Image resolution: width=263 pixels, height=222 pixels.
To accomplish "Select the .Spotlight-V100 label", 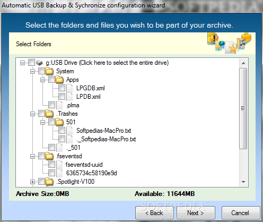I will [75, 182].
